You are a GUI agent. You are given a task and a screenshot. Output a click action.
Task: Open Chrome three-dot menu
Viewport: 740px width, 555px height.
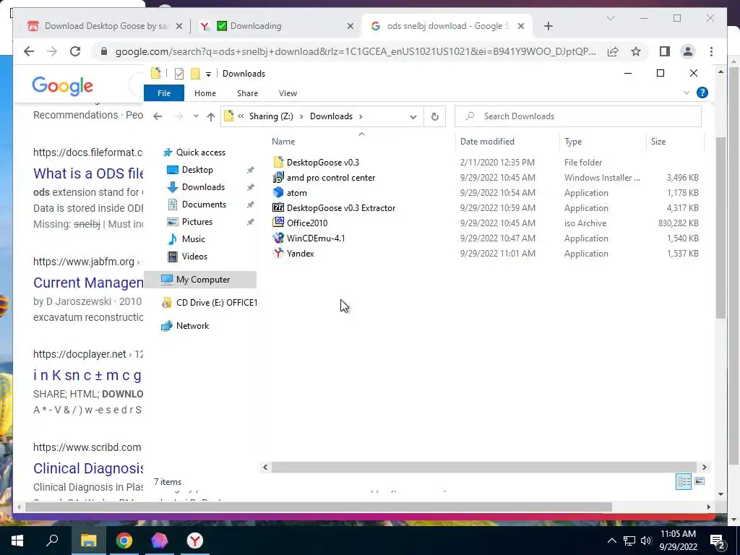711,51
